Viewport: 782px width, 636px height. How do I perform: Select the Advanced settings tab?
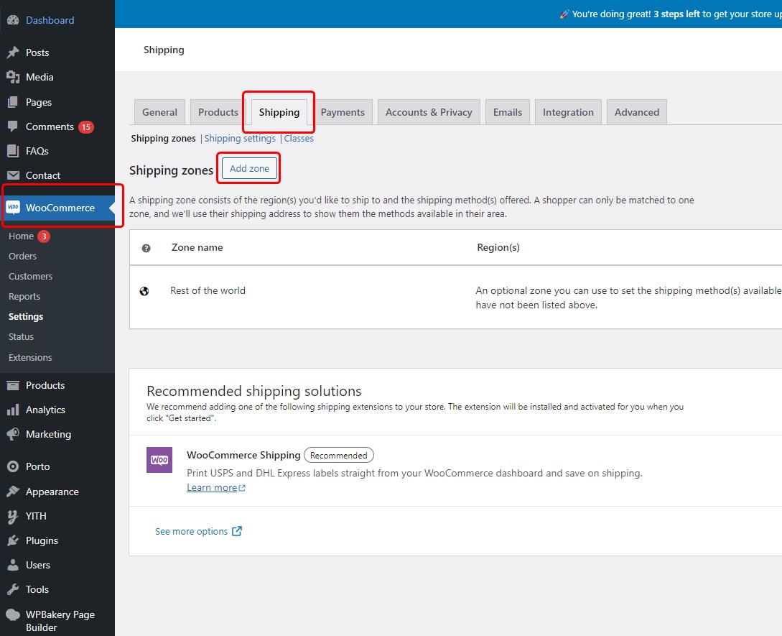pyautogui.click(x=636, y=112)
